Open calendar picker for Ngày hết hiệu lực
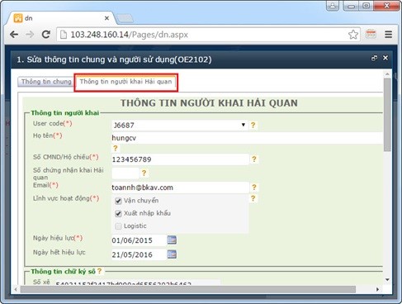 172,254
